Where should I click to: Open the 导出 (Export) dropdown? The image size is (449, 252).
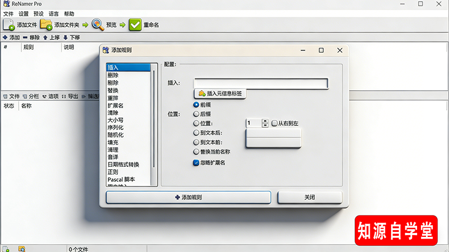click(x=70, y=96)
